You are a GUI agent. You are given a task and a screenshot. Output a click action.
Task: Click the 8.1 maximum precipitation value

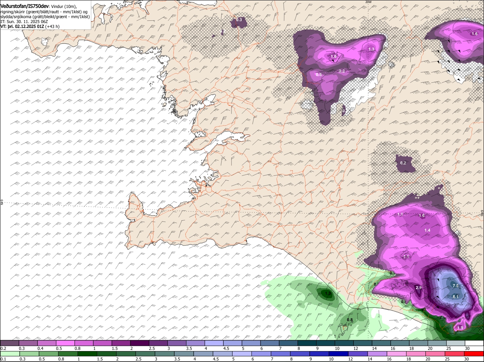point(455,297)
